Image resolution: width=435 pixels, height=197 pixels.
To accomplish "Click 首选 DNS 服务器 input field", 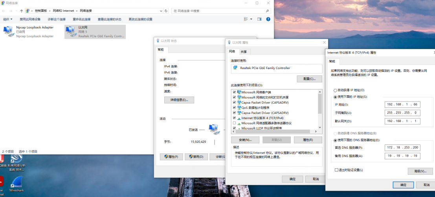I will click(x=402, y=148).
